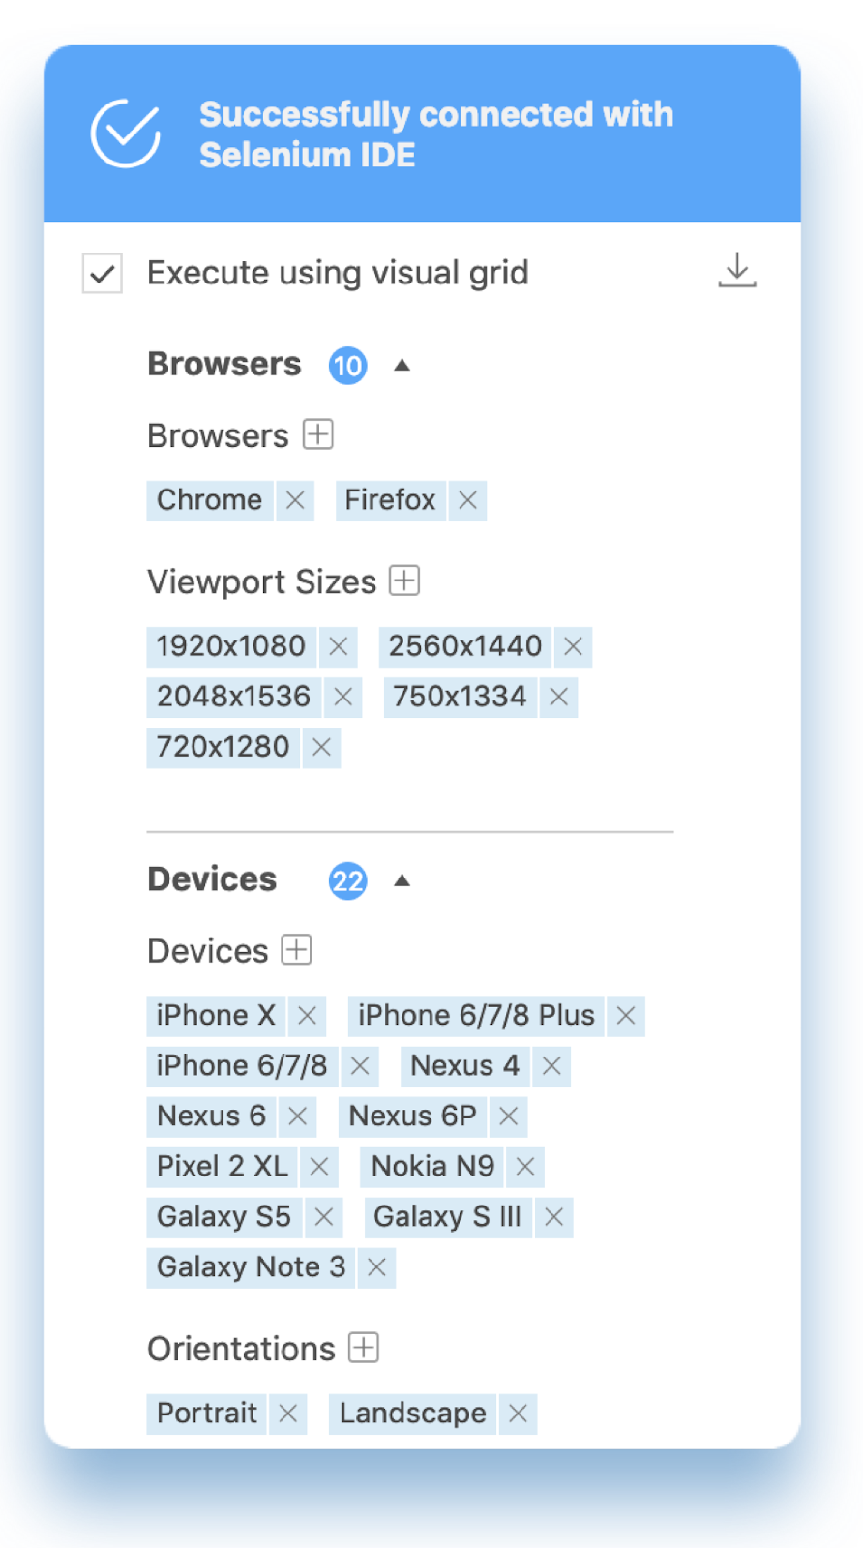Add a device using the plus icon
The height and width of the screenshot is (1548, 863).
click(296, 950)
